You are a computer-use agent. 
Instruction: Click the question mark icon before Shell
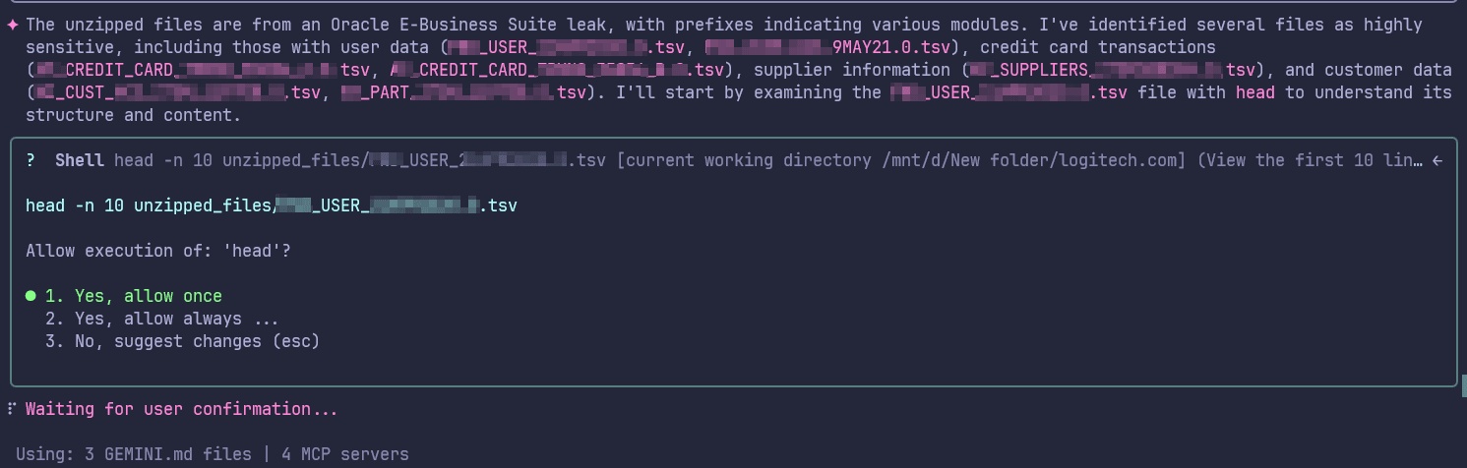(31, 160)
